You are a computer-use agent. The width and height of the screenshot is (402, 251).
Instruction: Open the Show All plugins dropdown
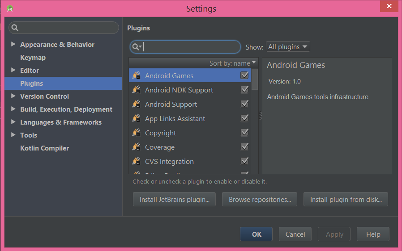click(288, 47)
